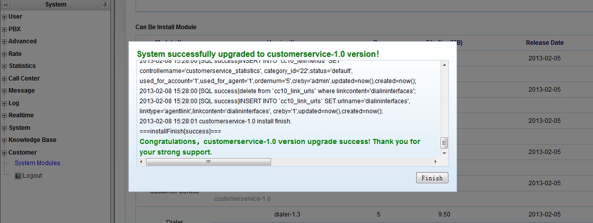The image size is (593, 223).
Task: Open the Message menu item
Action: point(22,91)
